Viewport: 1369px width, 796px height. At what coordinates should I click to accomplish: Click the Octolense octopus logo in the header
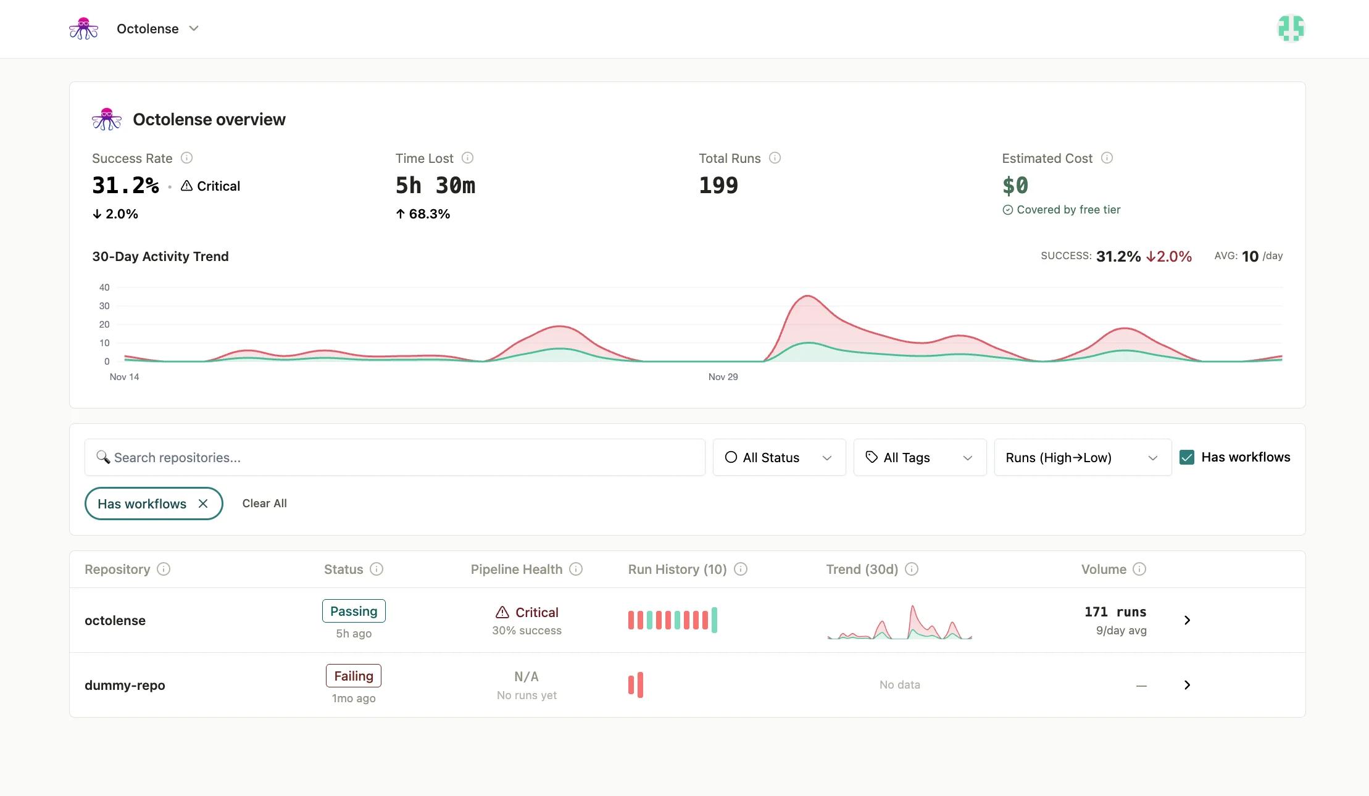pos(83,28)
